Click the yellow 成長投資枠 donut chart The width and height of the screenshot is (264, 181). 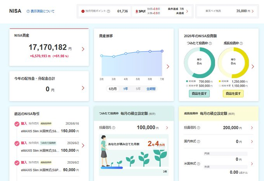coord(233,63)
